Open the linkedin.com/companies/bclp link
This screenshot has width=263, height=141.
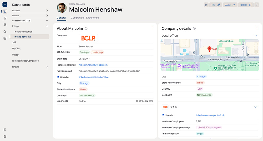(210, 115)
